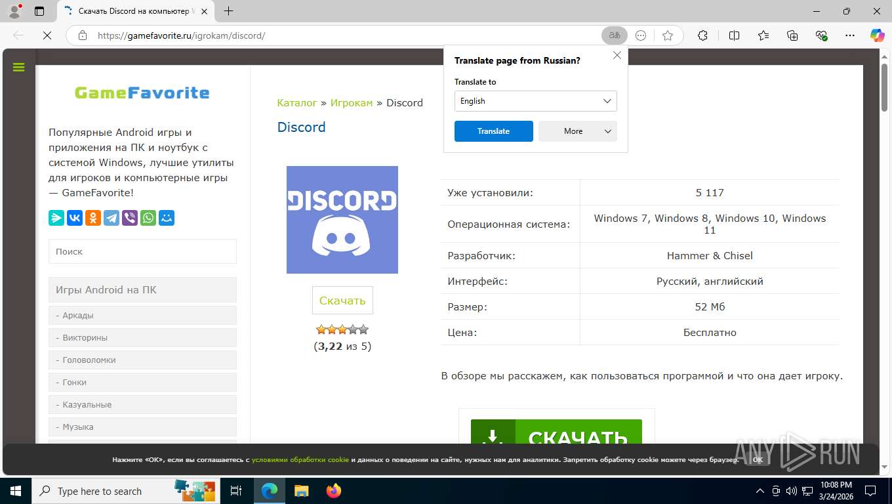Screen dimensions: 892x504
Task: Open the Головоломки category
Action: coord(142,360)
